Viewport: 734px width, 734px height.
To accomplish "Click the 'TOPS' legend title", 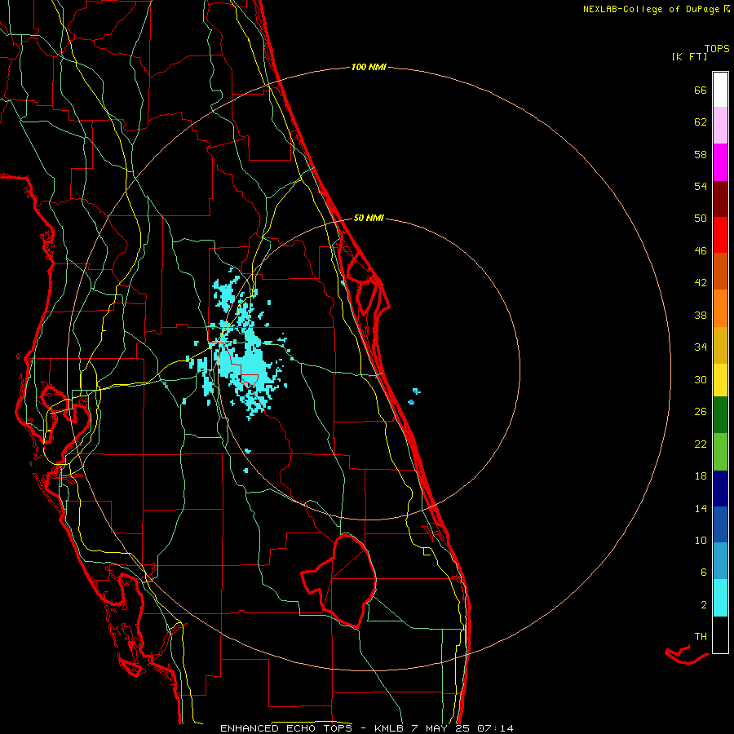I will click(717, 49).
